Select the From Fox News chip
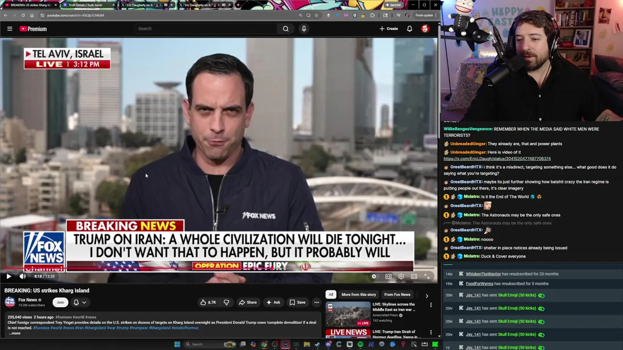The image size is (623, 350). [397, 295]
